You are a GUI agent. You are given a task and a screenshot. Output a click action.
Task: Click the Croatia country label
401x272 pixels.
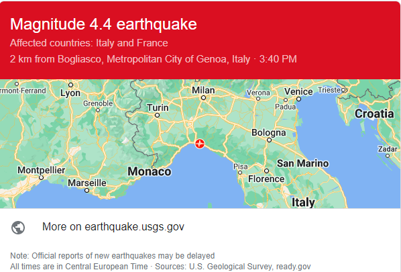374,114
